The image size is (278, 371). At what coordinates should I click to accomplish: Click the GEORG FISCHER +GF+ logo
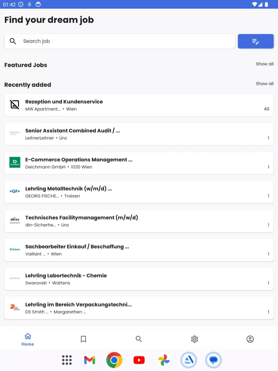(14, 191)
